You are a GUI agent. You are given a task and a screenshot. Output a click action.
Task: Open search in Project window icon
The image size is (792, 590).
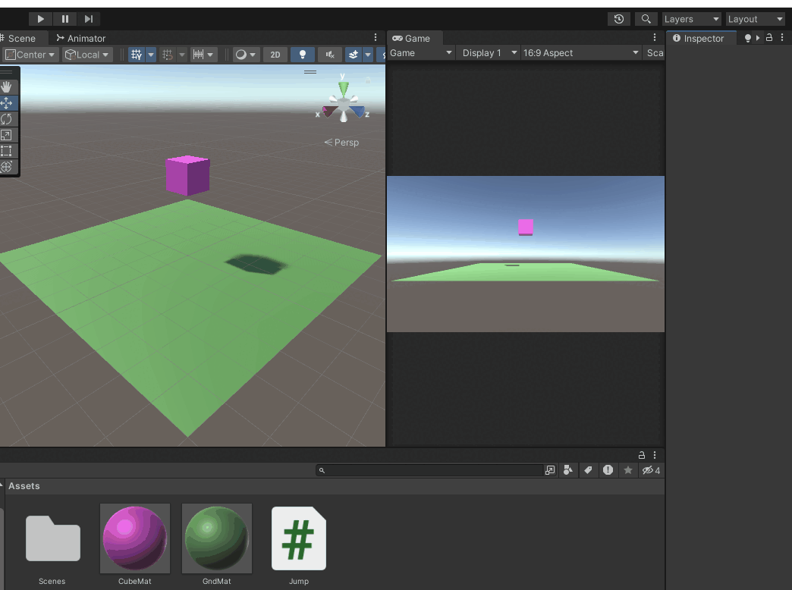coord(550,470)
